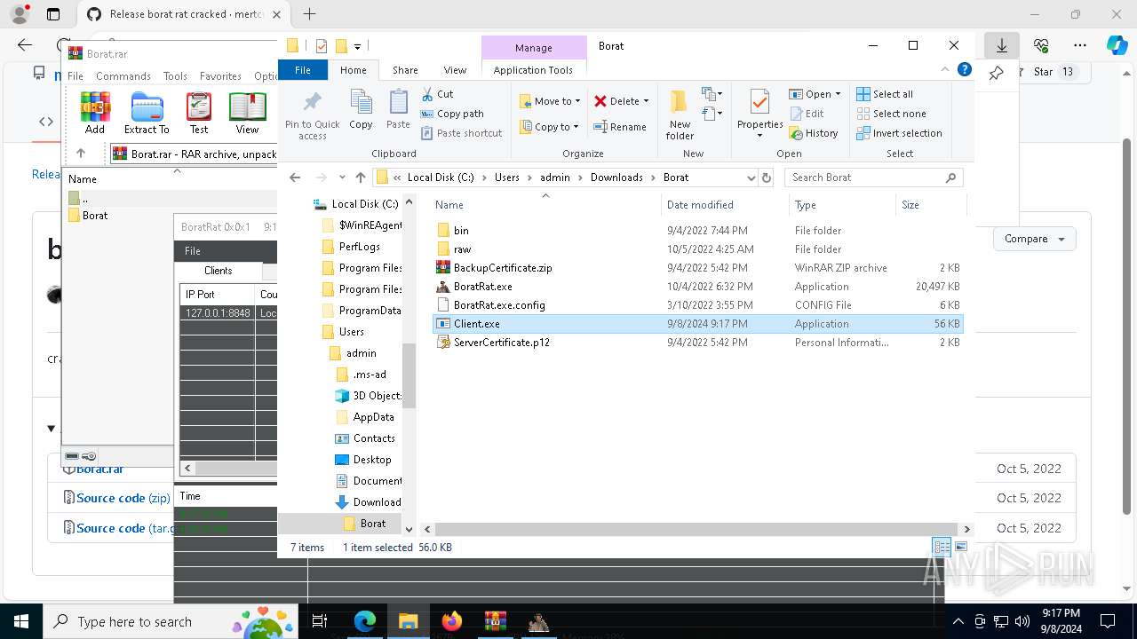Open the File tab in Explorer

(x=303, y=70)
